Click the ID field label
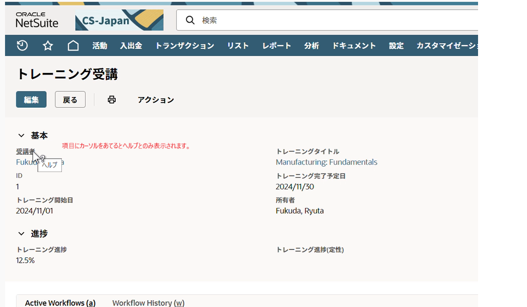Viewport: 527px width, 307px height. coord(19,176)
